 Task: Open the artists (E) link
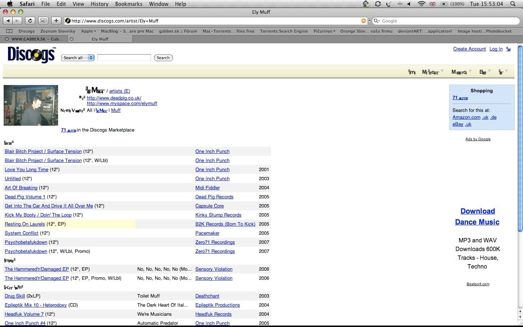(119, 91)
